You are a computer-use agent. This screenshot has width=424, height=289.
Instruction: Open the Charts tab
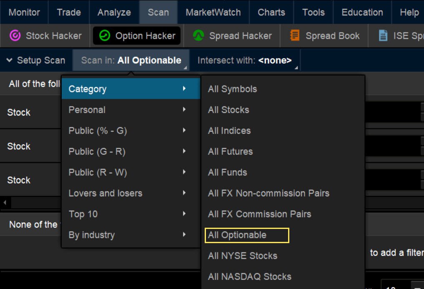271,12
